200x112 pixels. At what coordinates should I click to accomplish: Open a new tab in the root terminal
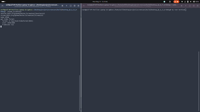(x=84, y=6)
